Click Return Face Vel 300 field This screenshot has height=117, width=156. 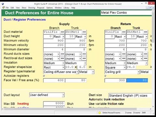(115, 80)
